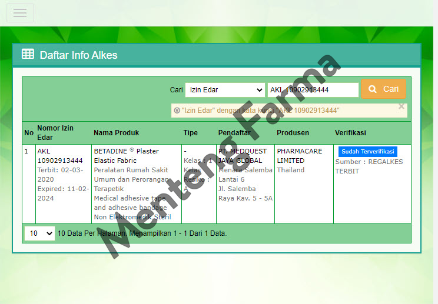Select the BETADINE Plaster Elastic Fabric product name
This screenshot has height=304, width=438.
coord(126,156)
